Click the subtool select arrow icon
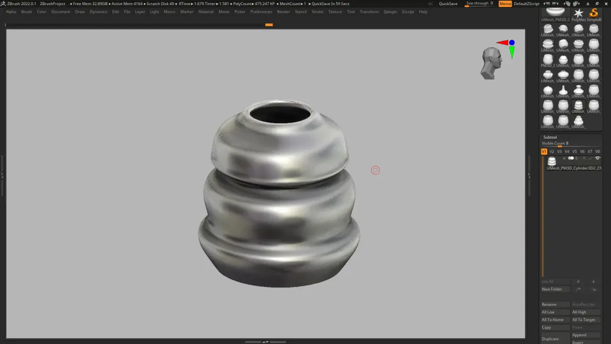611x344 pixels. coord(564,158)
